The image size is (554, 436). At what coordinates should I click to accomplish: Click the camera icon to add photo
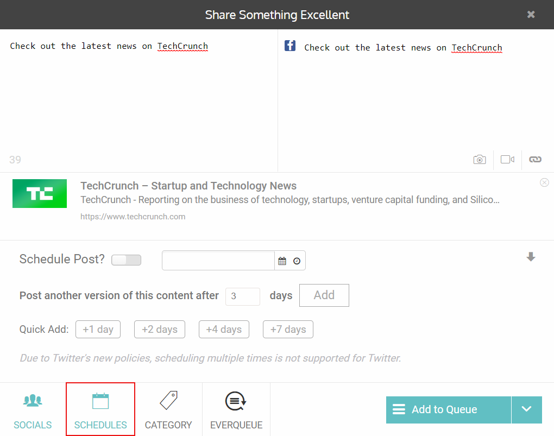pyautogui.click(x=480, y=159)
